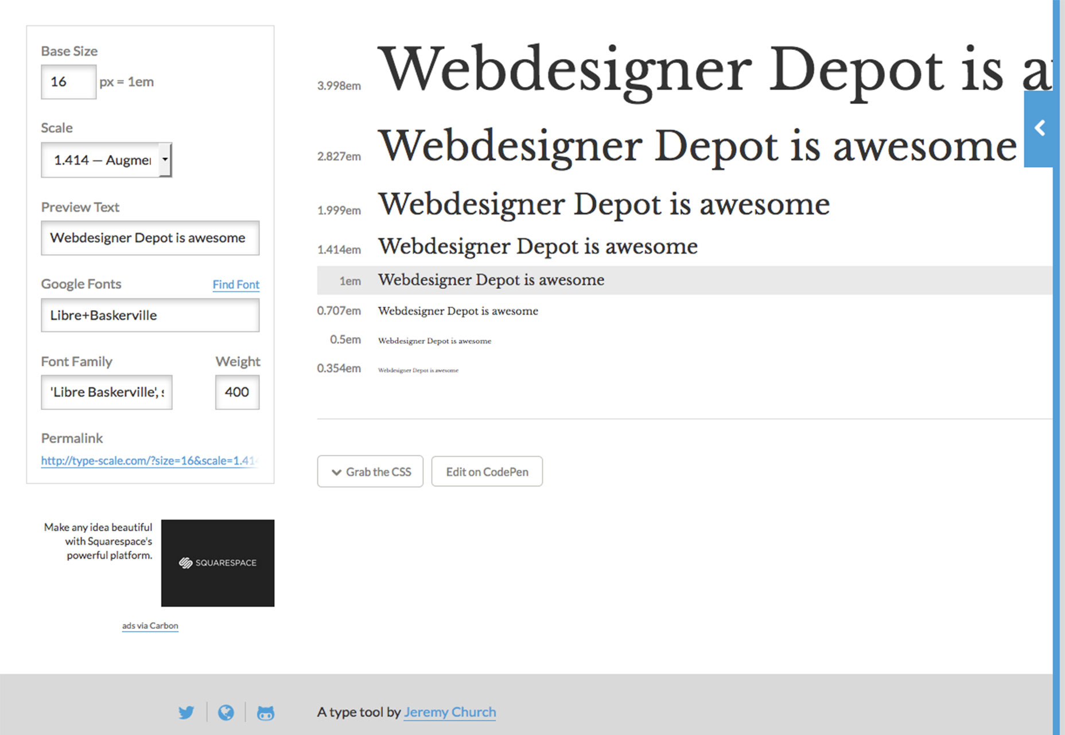Select the 0.5em preview line

(434, 341)
